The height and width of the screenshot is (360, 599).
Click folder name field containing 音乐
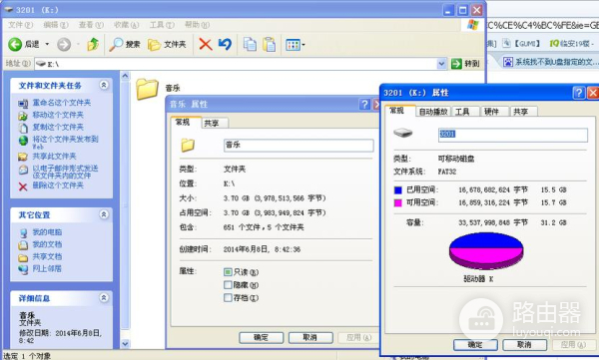[299, 145]
